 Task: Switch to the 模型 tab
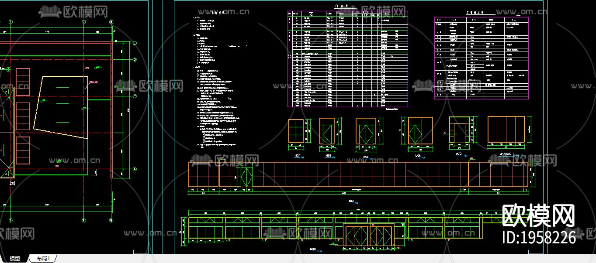click(15, 259)
